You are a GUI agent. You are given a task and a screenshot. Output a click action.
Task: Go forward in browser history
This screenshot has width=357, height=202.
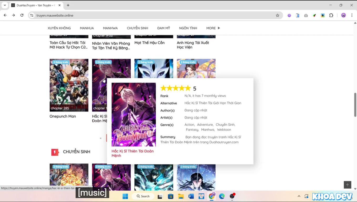pos(14,15)
